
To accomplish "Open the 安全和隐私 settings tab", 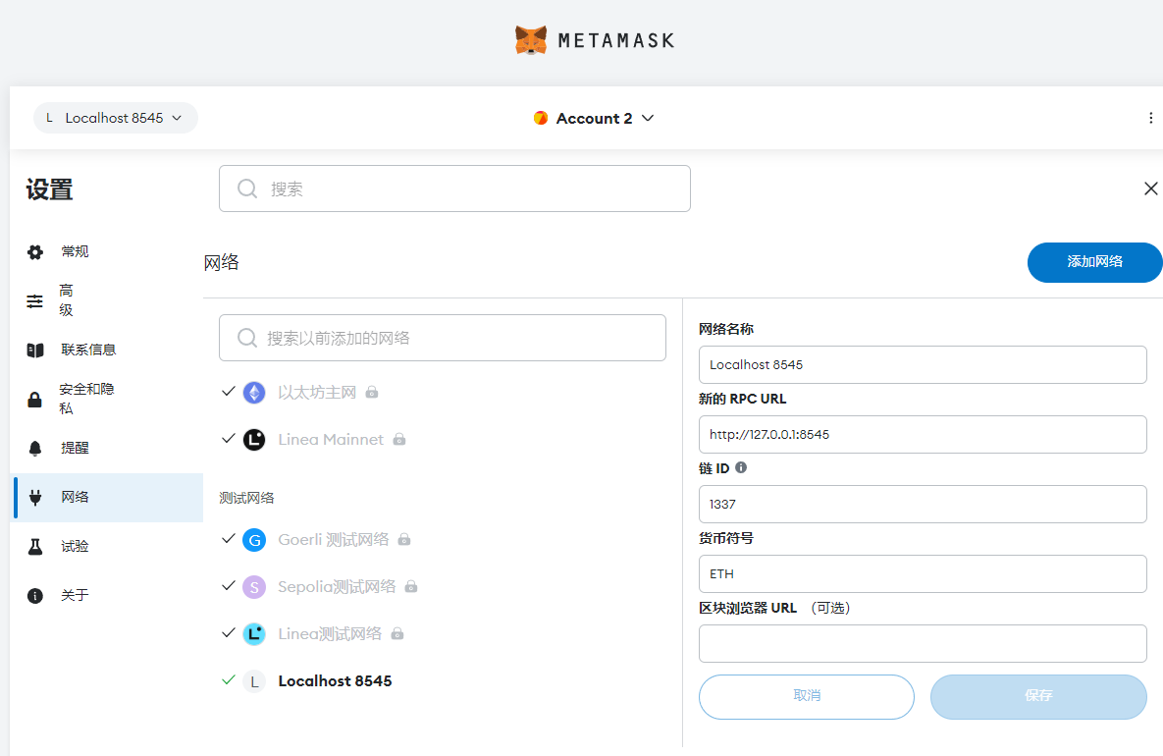I will click(x=107, y=399).
